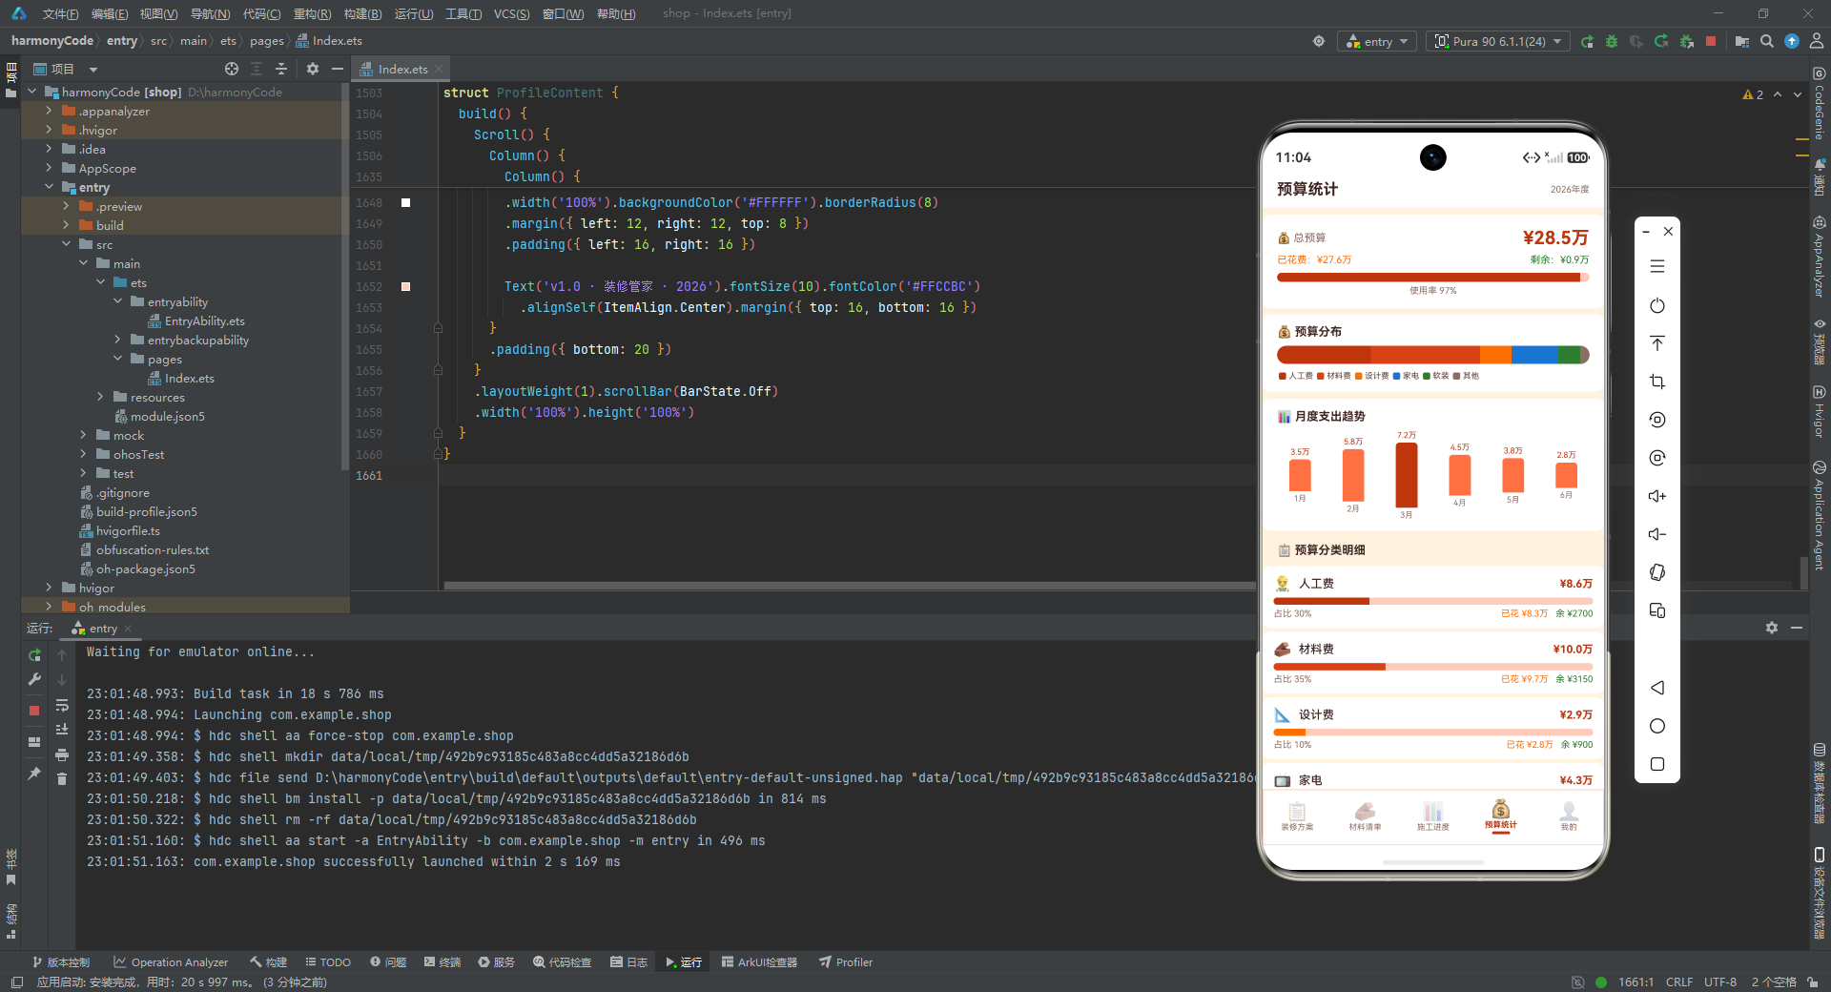Clear run console with trash icon
1831x992 pixels.
[62, 778]
